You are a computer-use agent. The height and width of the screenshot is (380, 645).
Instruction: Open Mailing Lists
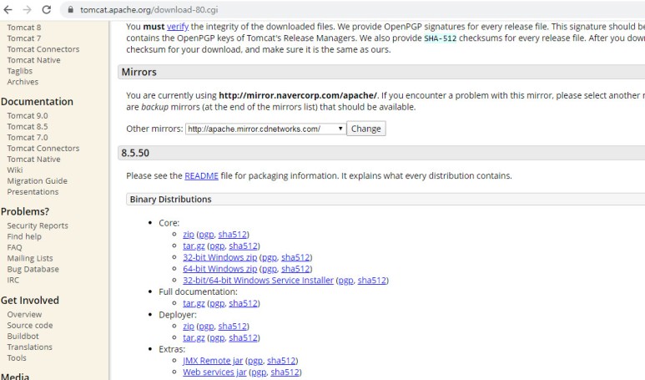point(30,259)
